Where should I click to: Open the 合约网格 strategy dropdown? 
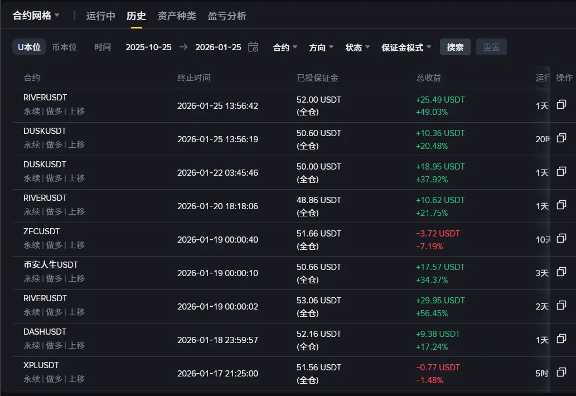[36, 16]
